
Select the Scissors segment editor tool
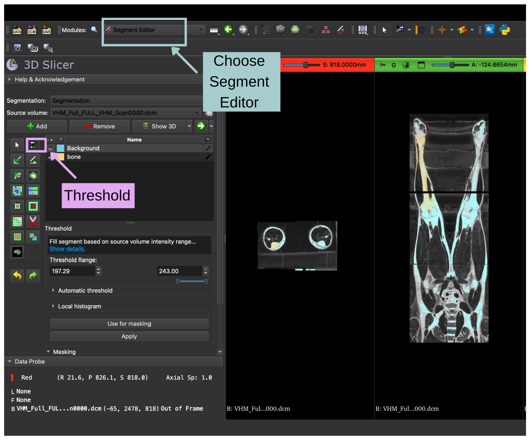[33, 222]
